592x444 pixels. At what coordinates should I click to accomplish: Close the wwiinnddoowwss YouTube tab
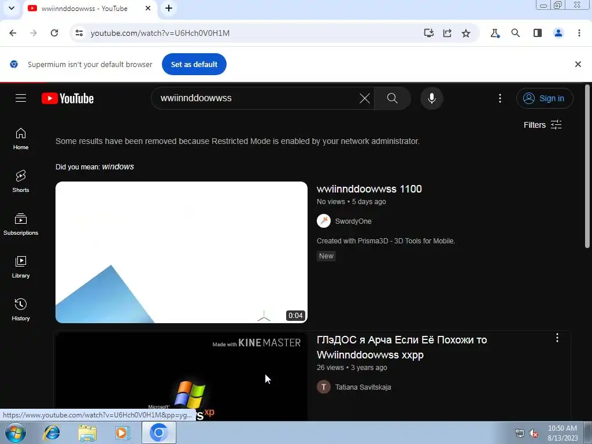point(148,8)
